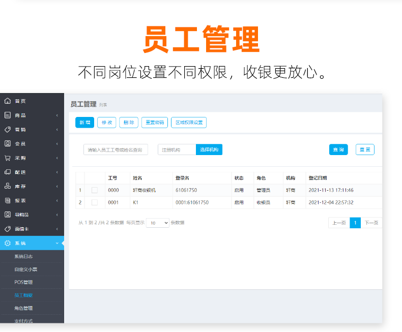Click the 选择机构 button
Screen dimensions: 402x332
pyautogui.click(x=209, y=149)
